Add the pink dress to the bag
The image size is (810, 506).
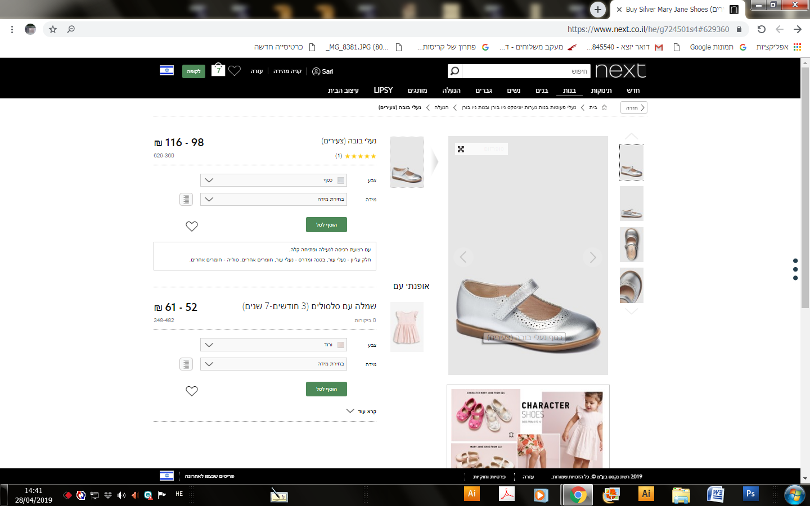[326, 389]
